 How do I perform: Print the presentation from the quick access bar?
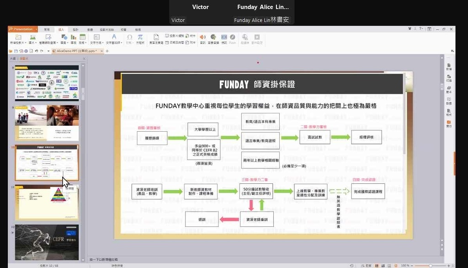pos(26,51)
